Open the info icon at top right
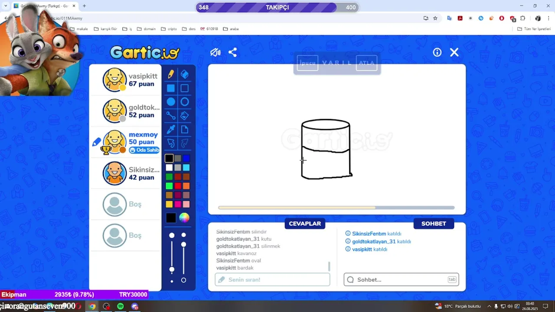Screen dimensions: 555x312 pyautogui.click(x=437, y=52)
